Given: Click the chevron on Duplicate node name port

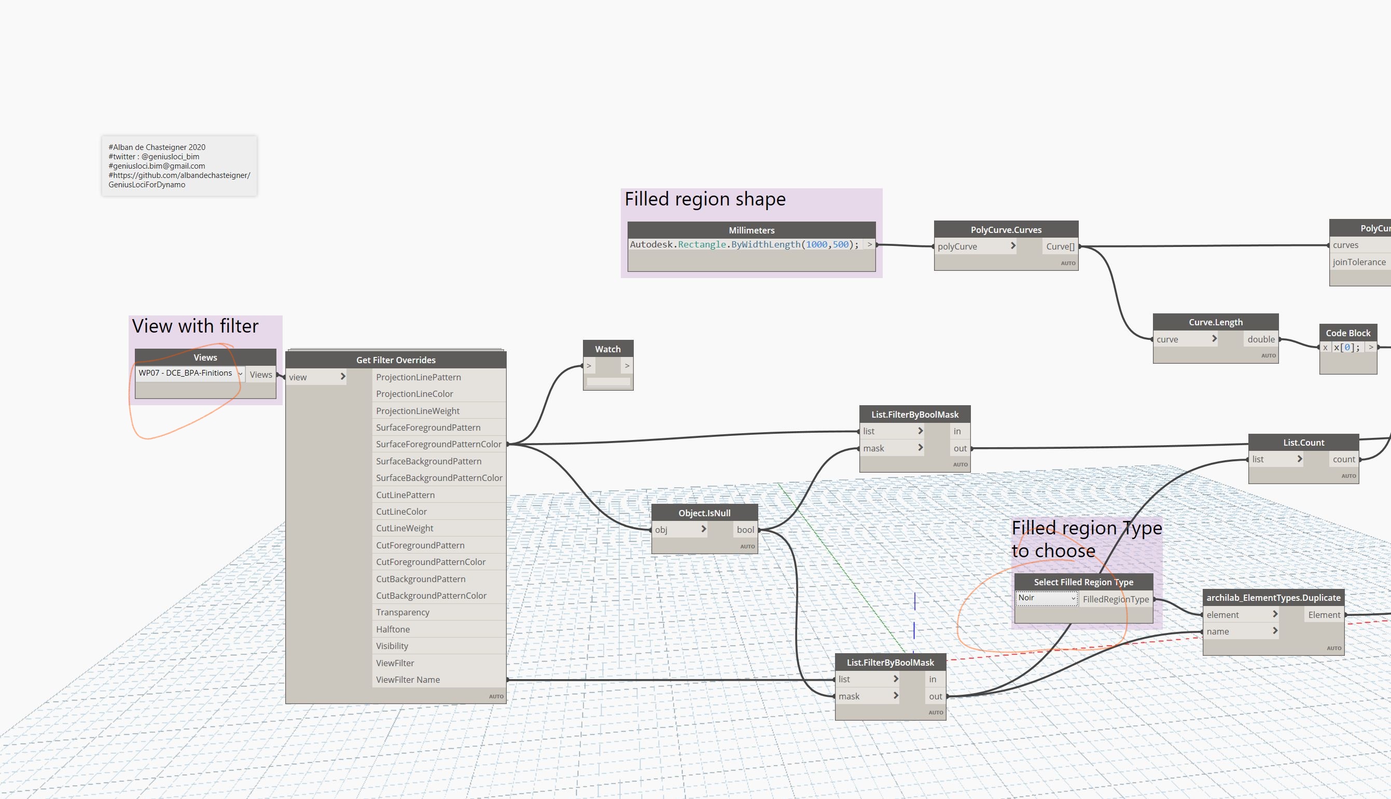Looking at the screenshot, I should coord(1275,631).
